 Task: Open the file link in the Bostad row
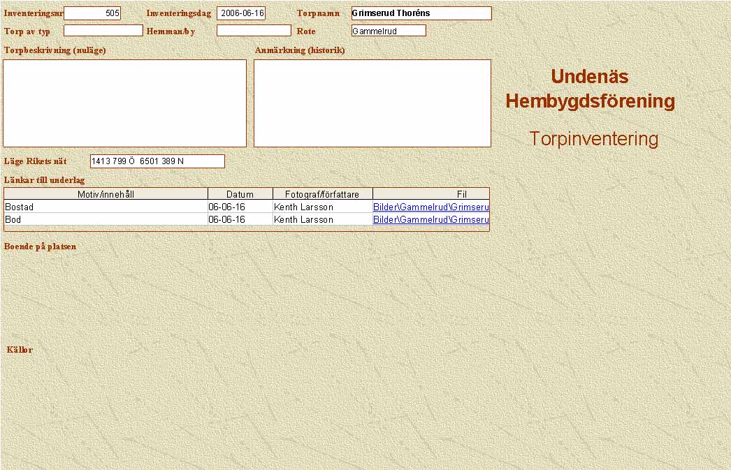[x=430, y=207]
